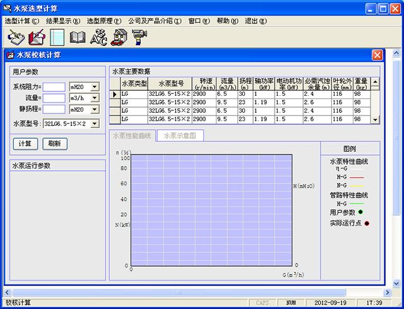Open the 流量 unit dropdown (m3/h)
The height and width of the screenshot is (309, 404).
click(x=95, y=98)
